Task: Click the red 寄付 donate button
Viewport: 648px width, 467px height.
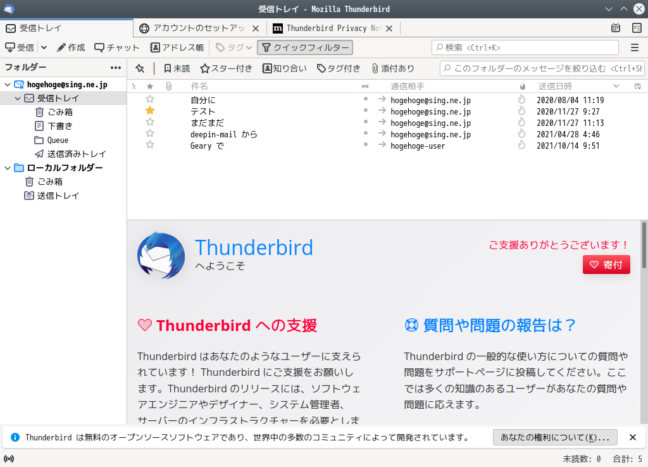Action: click(x=606, y=265)
